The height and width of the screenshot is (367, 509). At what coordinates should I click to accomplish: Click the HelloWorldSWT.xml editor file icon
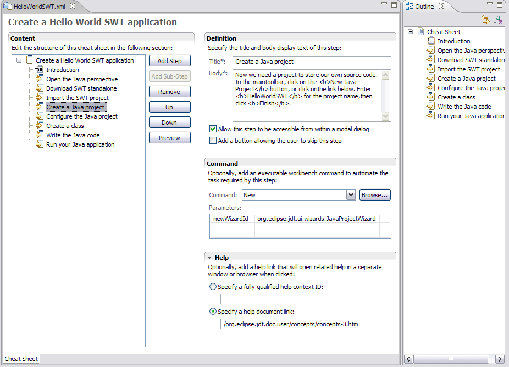[x=8, y=6]
